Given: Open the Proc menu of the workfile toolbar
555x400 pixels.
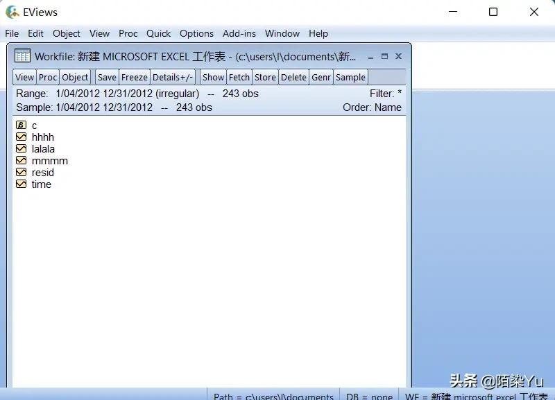Looking at the screenshot, I should click(46, 77).
